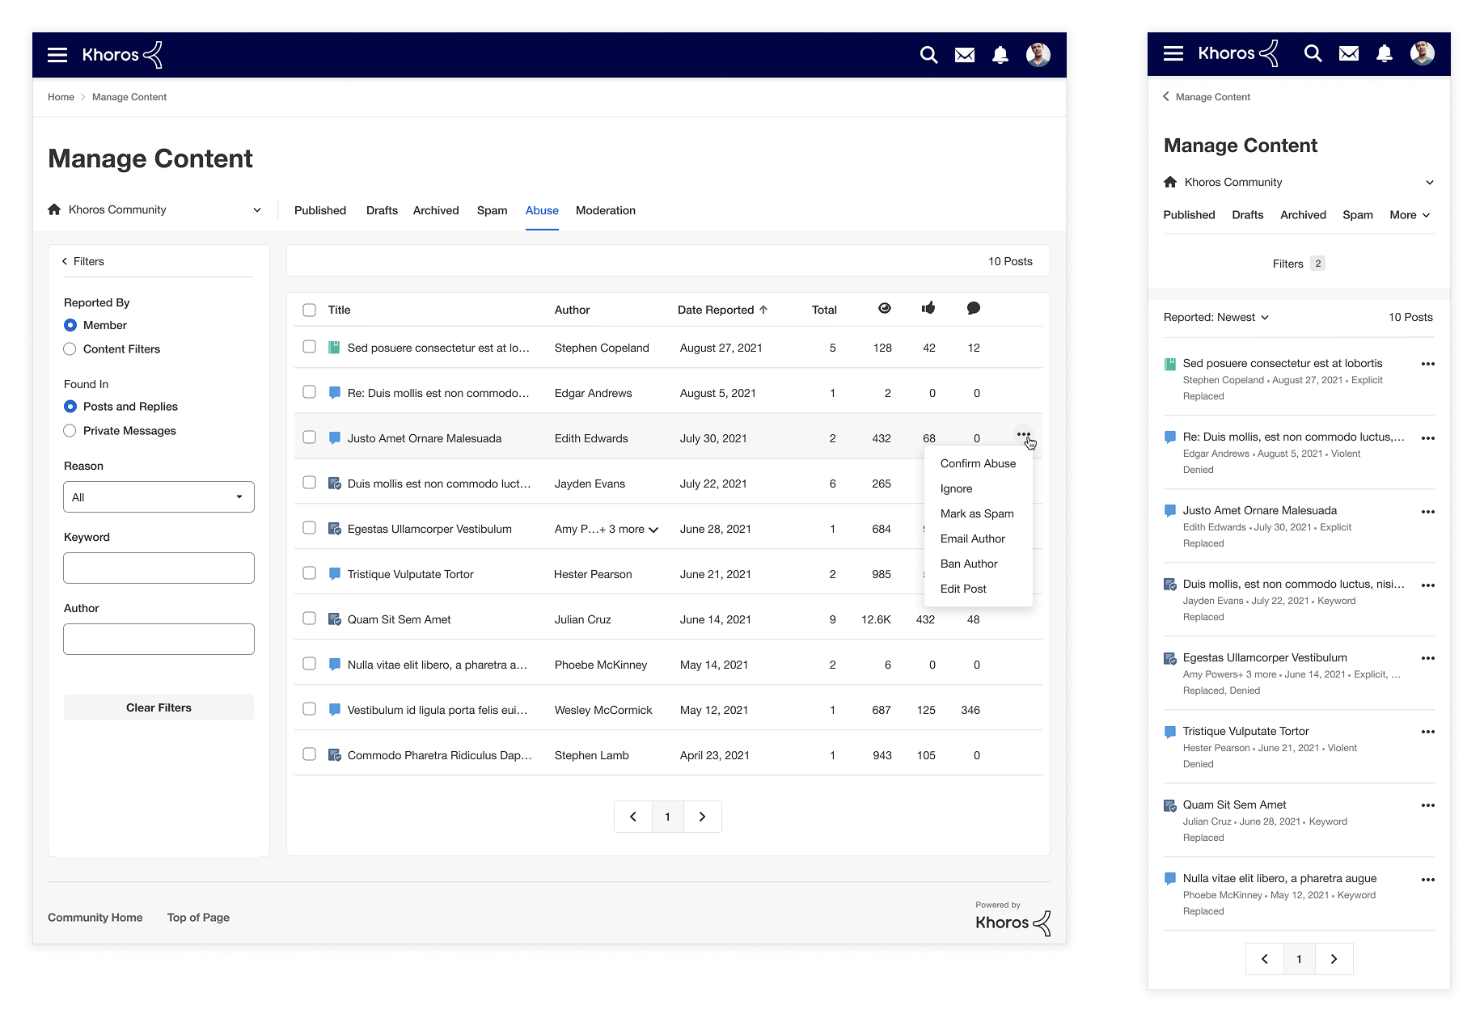This screenshot has height=1022, width=1484.
Task: Click the Clear Filters button
Action: (x=159, y=707)
